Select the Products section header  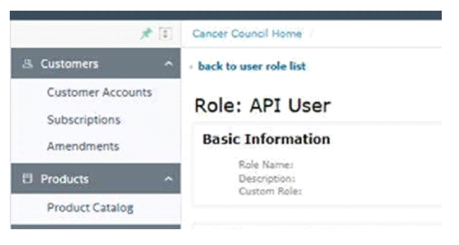tap(96, 179)
